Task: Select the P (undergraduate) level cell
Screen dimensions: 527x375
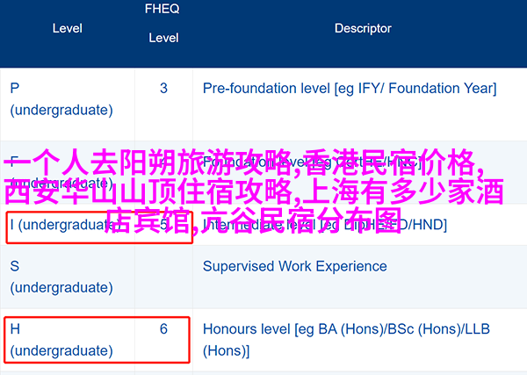Action: [68, 105]
